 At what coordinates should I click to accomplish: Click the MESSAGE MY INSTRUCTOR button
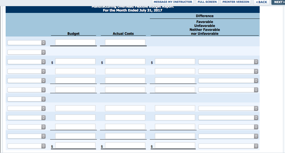pyautogui.click(x=173, y=2)
